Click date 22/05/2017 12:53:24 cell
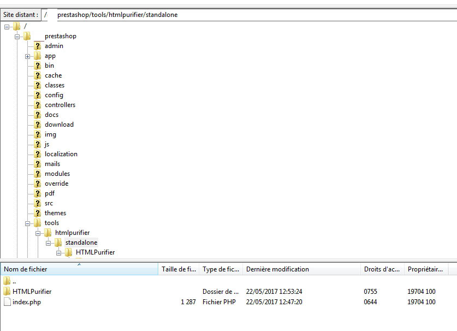The image size is (457, 331). [274, 291]
